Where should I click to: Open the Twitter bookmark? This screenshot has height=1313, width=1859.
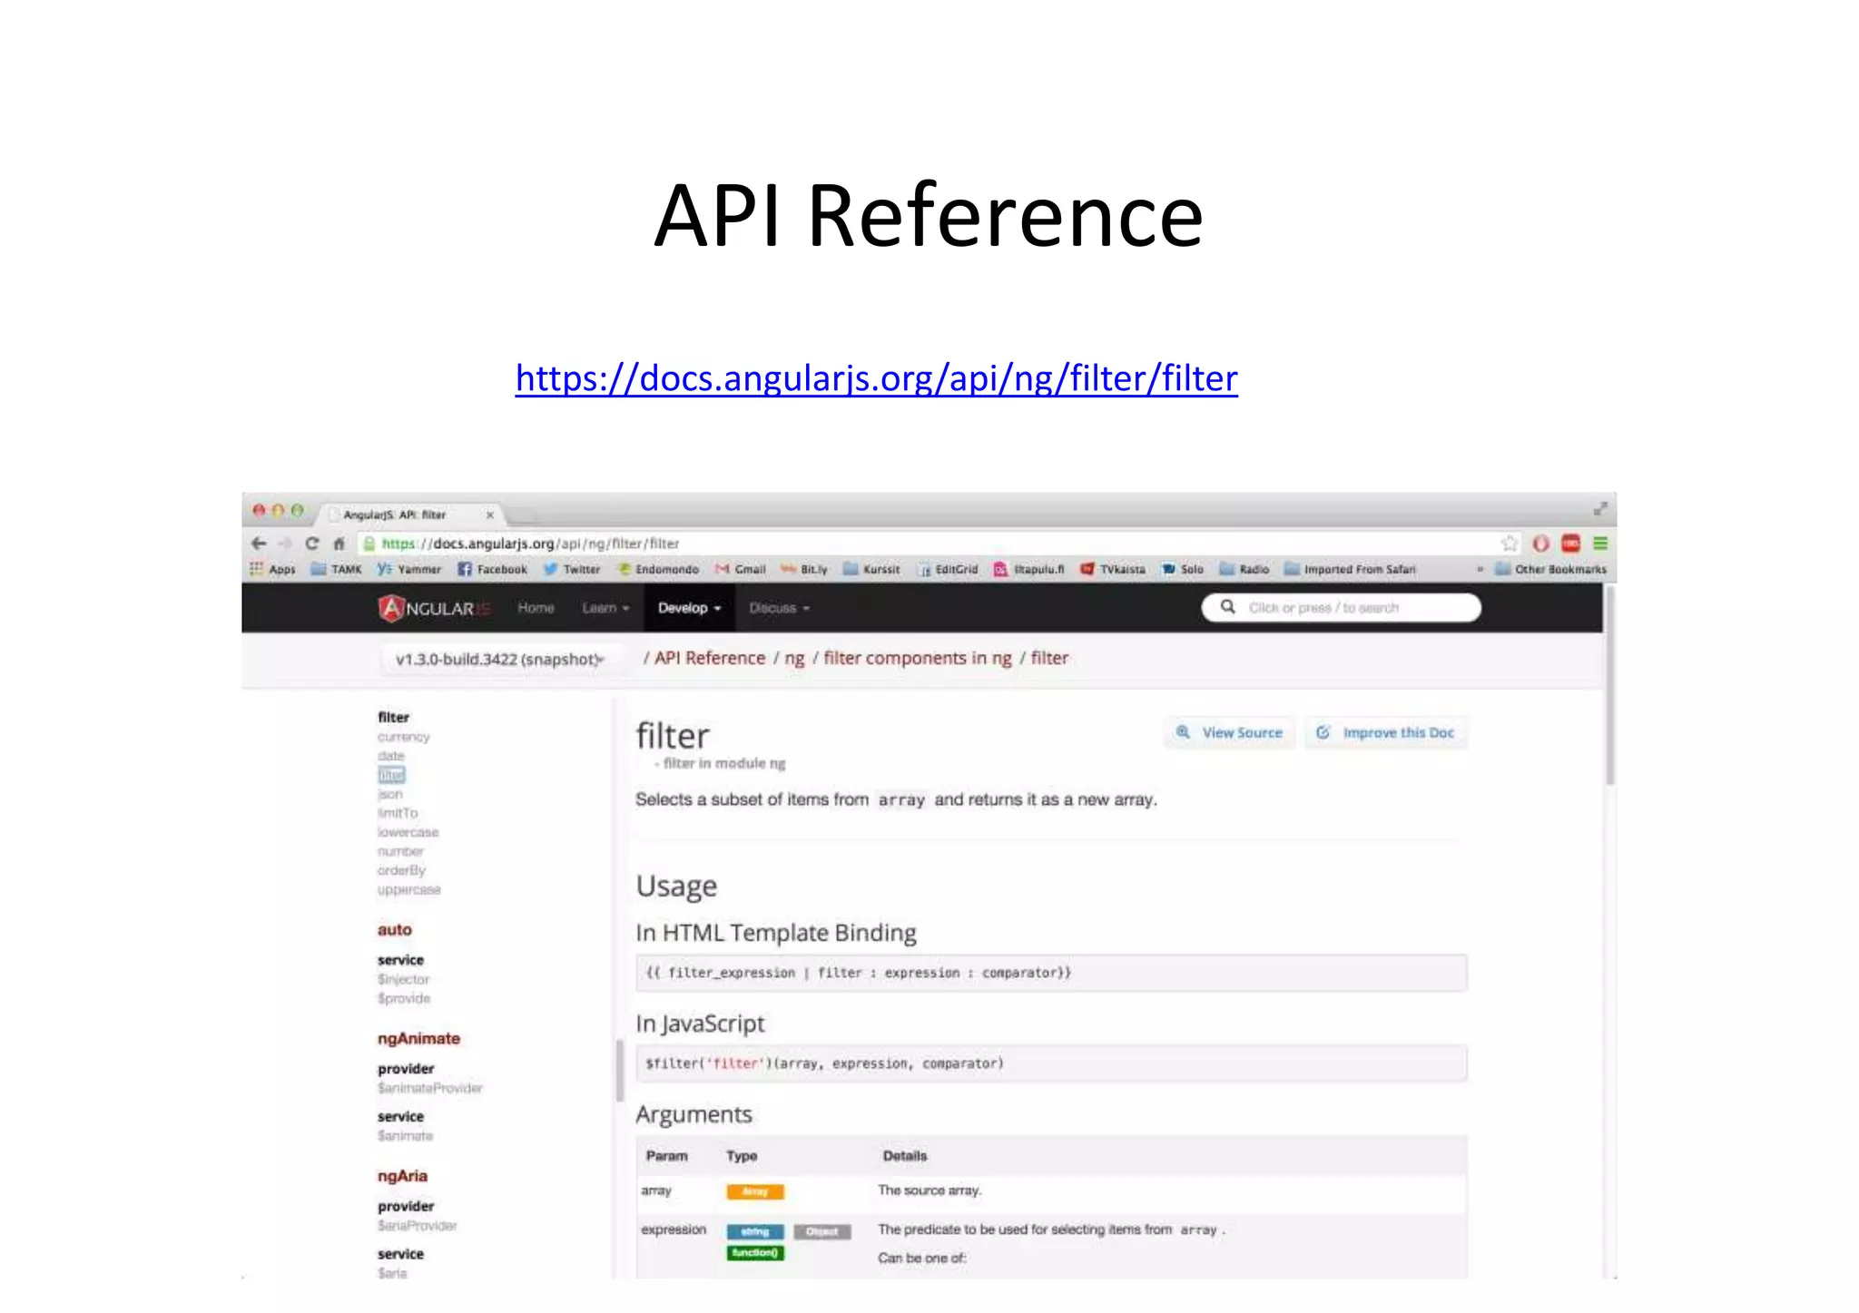(x=572, y=569)
